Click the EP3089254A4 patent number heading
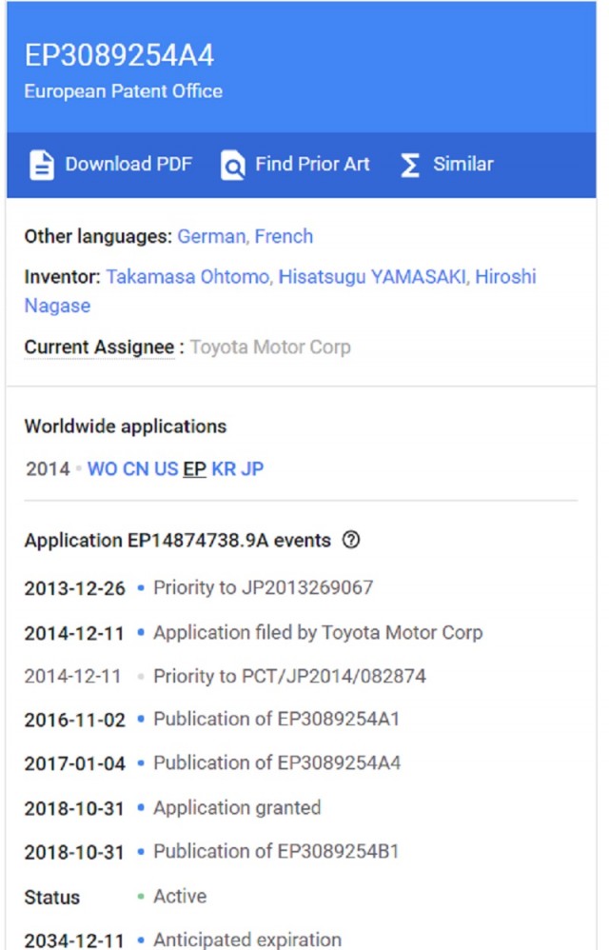The height and width of the screenshot is (950, 609). pos(119,55)
